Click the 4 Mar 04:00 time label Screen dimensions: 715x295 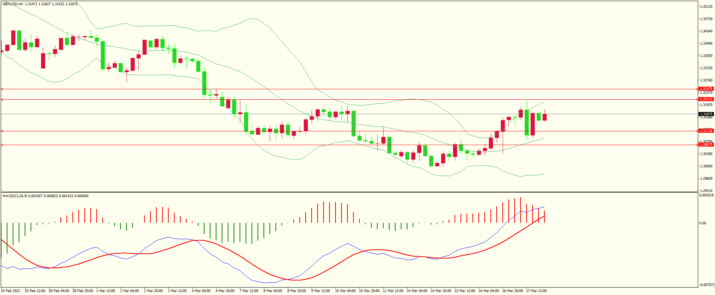point(201,291)
